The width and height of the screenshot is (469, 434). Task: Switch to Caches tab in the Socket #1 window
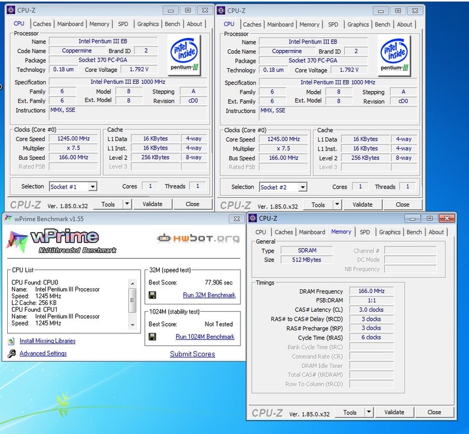[42, 24]
